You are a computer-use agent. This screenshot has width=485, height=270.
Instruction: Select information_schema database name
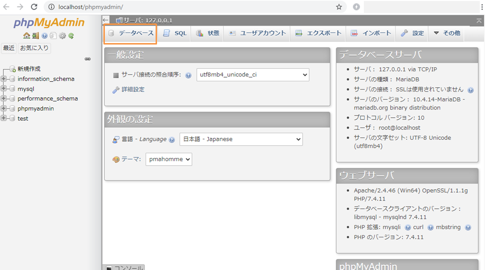point(46,79)
